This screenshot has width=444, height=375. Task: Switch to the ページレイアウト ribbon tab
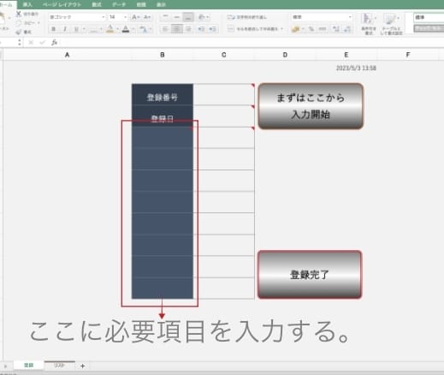pos(62,4)
